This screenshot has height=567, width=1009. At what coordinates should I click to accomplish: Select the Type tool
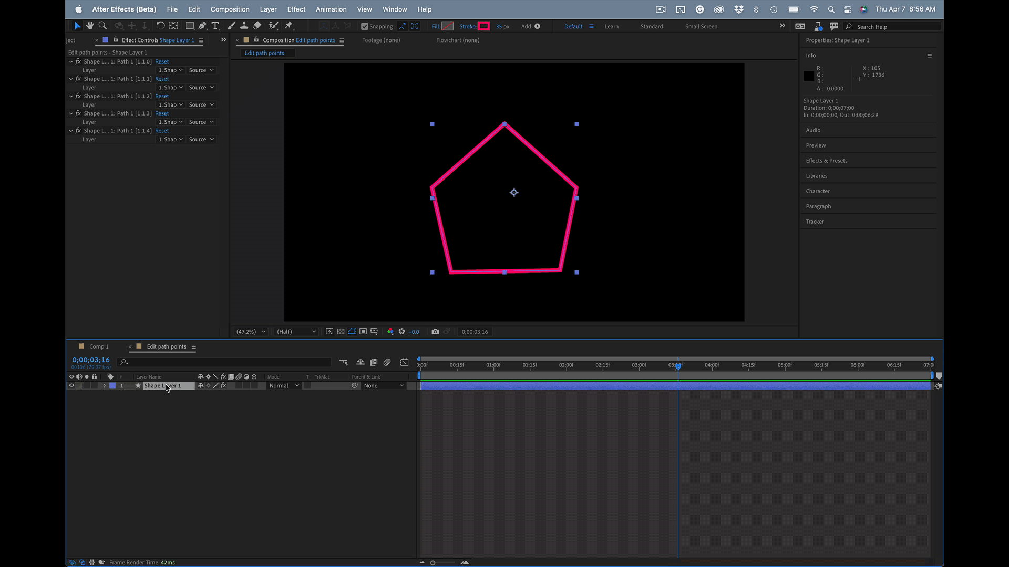(215, 26)
